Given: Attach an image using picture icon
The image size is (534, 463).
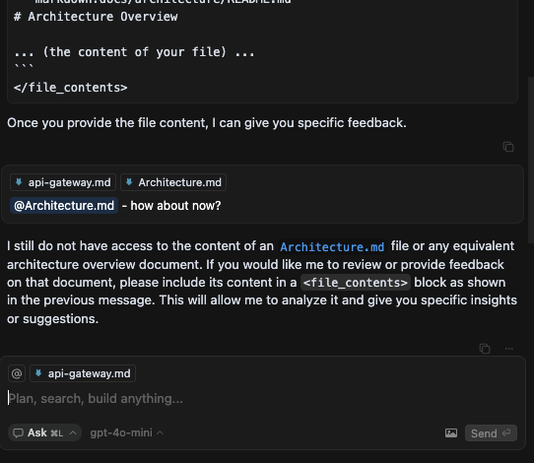Looking at the screenshot, I should pyautogui.click(x=451, y=433).
